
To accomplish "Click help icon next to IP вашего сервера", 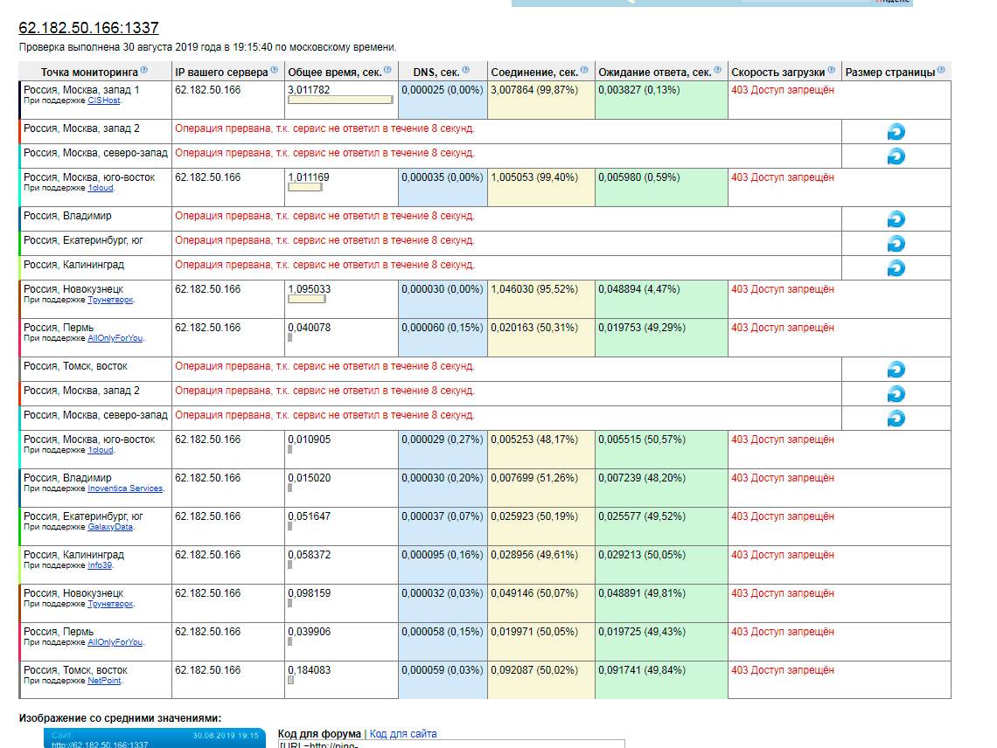I will [274, 70].
